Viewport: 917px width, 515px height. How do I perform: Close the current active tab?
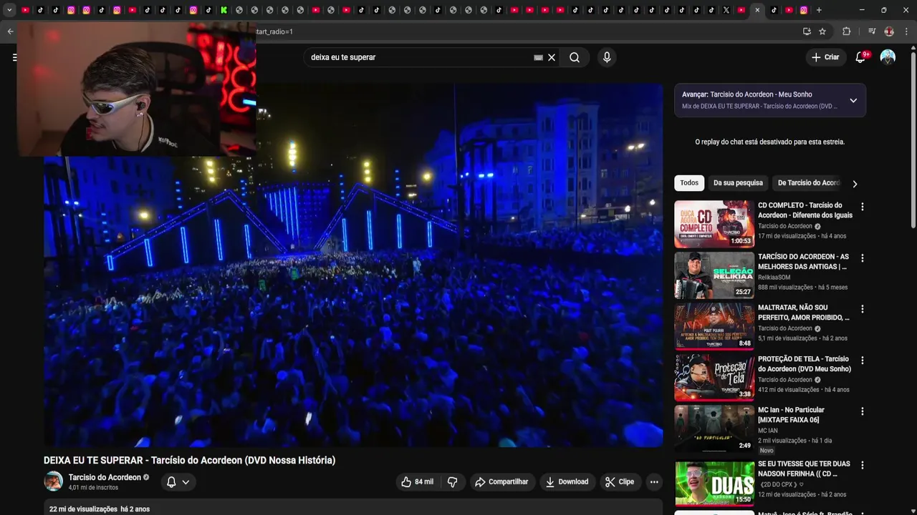click(757, 10)
